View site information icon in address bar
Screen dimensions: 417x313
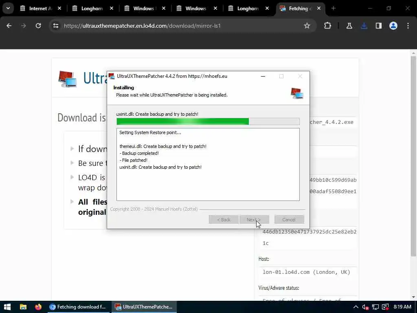[x=55, y=26]
